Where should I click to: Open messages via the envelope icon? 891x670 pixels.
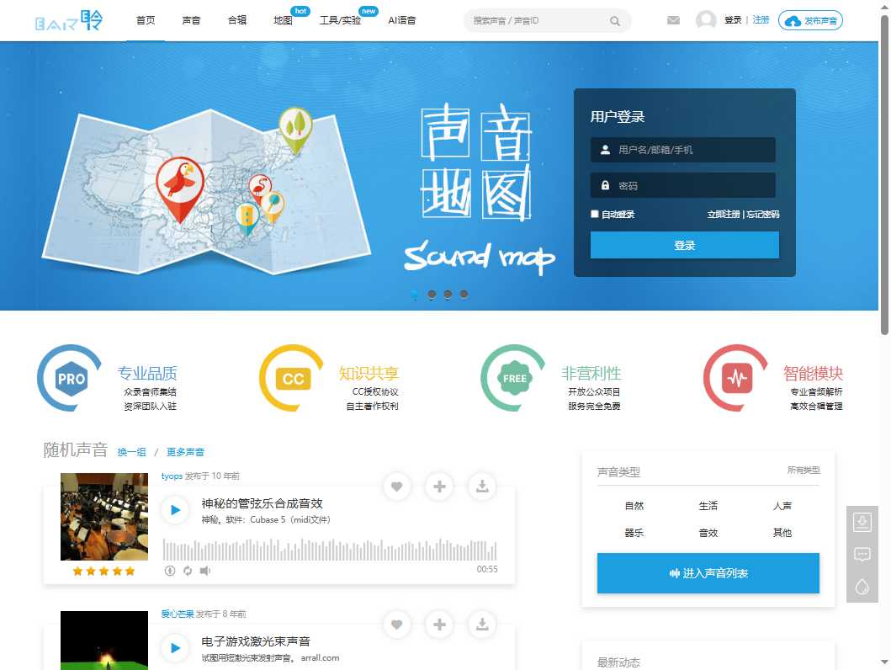pos(672,19)
